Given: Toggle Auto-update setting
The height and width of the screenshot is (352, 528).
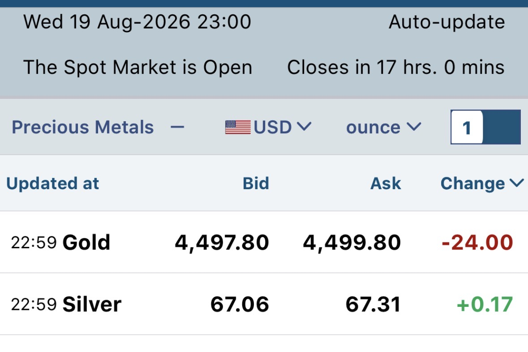Looking at the screenshot, I should 446,22.
